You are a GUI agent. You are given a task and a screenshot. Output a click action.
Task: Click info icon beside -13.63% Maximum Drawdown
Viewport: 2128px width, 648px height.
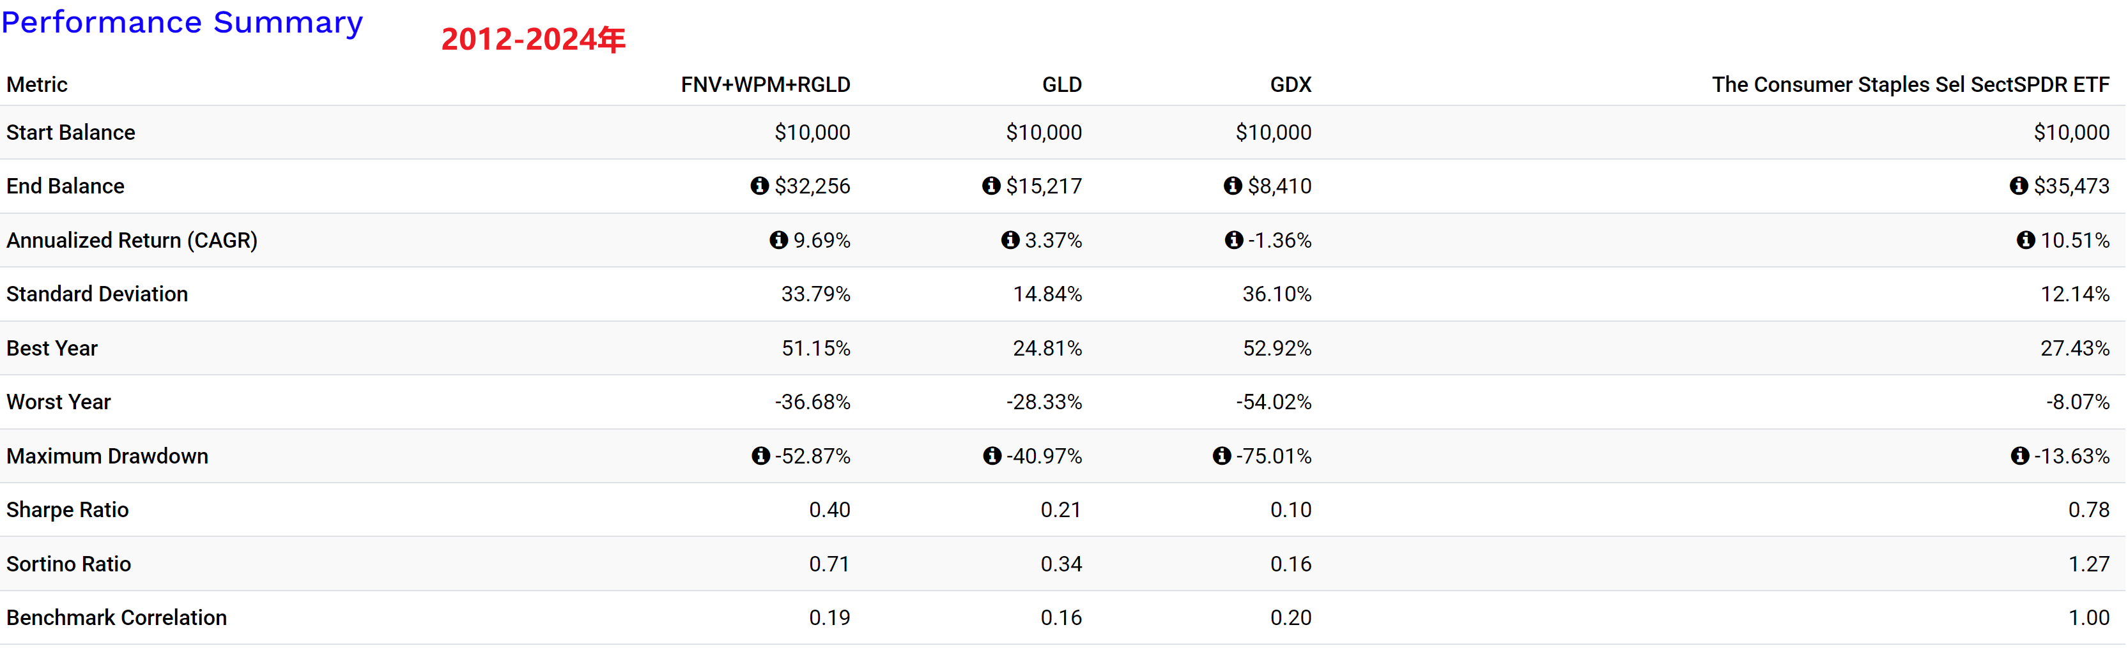(x=2020, y=456)
